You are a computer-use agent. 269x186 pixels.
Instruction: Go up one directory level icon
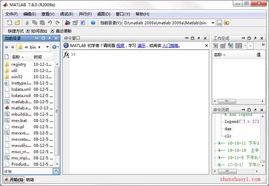point(227,23)
